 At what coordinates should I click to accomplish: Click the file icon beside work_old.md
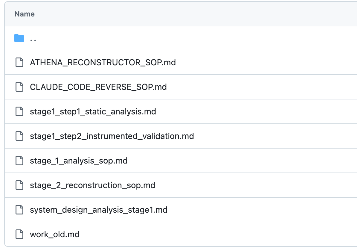[19, 234]
